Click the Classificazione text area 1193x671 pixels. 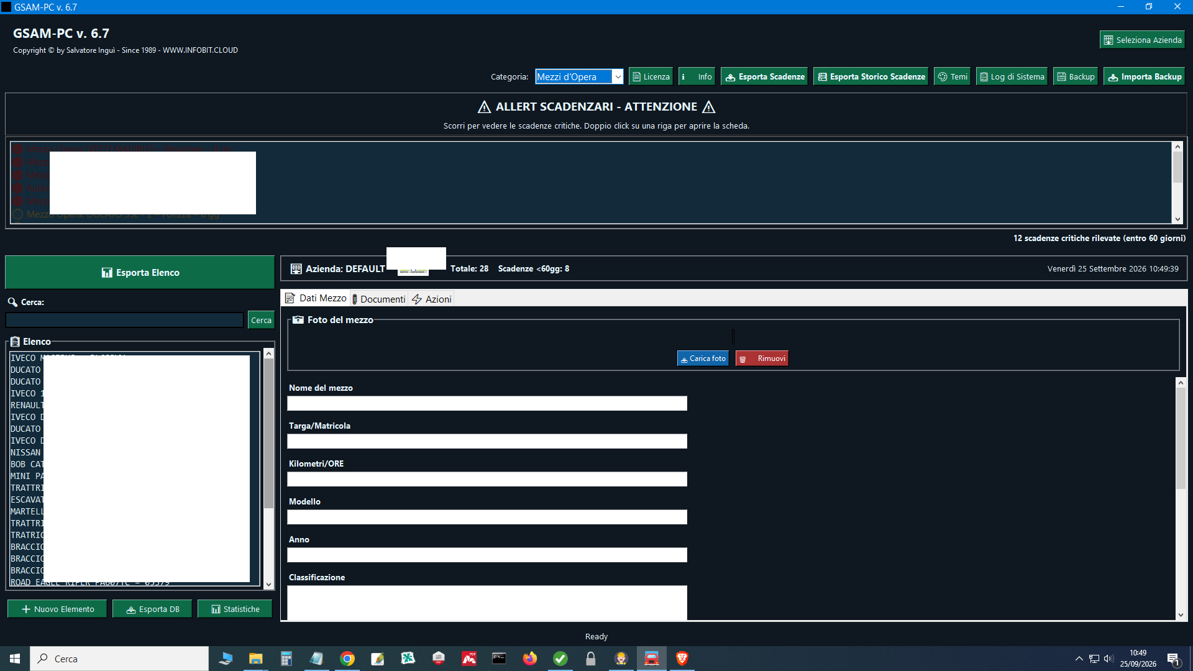click(487, 602)
